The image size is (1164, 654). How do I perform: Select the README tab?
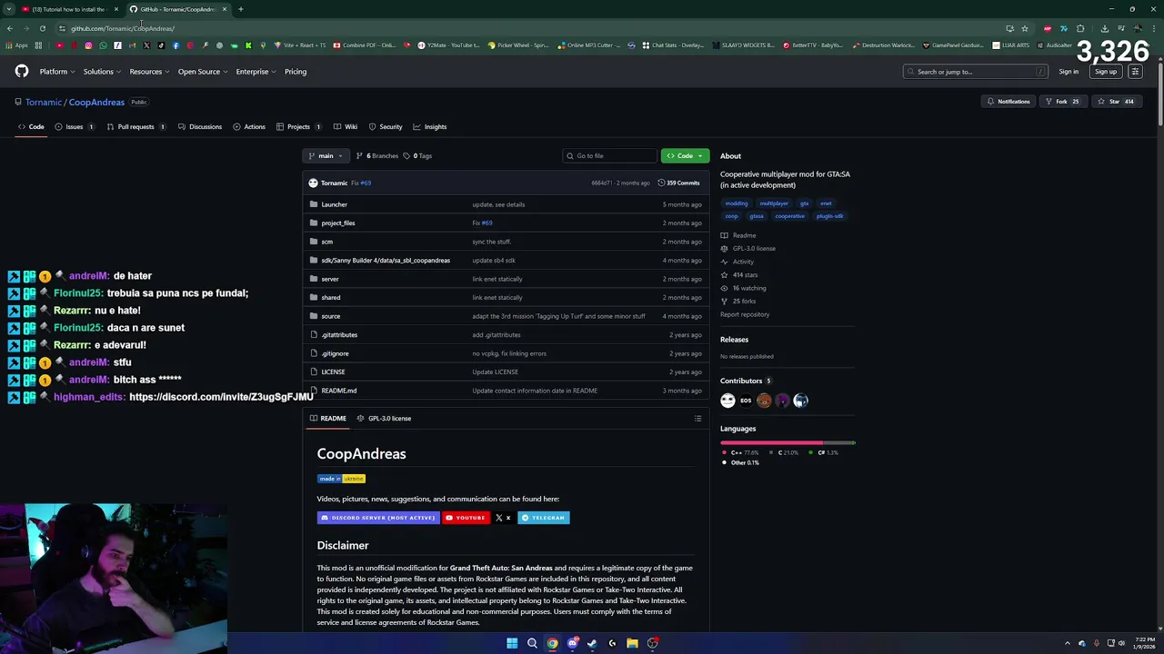click(x=327, y=419)
